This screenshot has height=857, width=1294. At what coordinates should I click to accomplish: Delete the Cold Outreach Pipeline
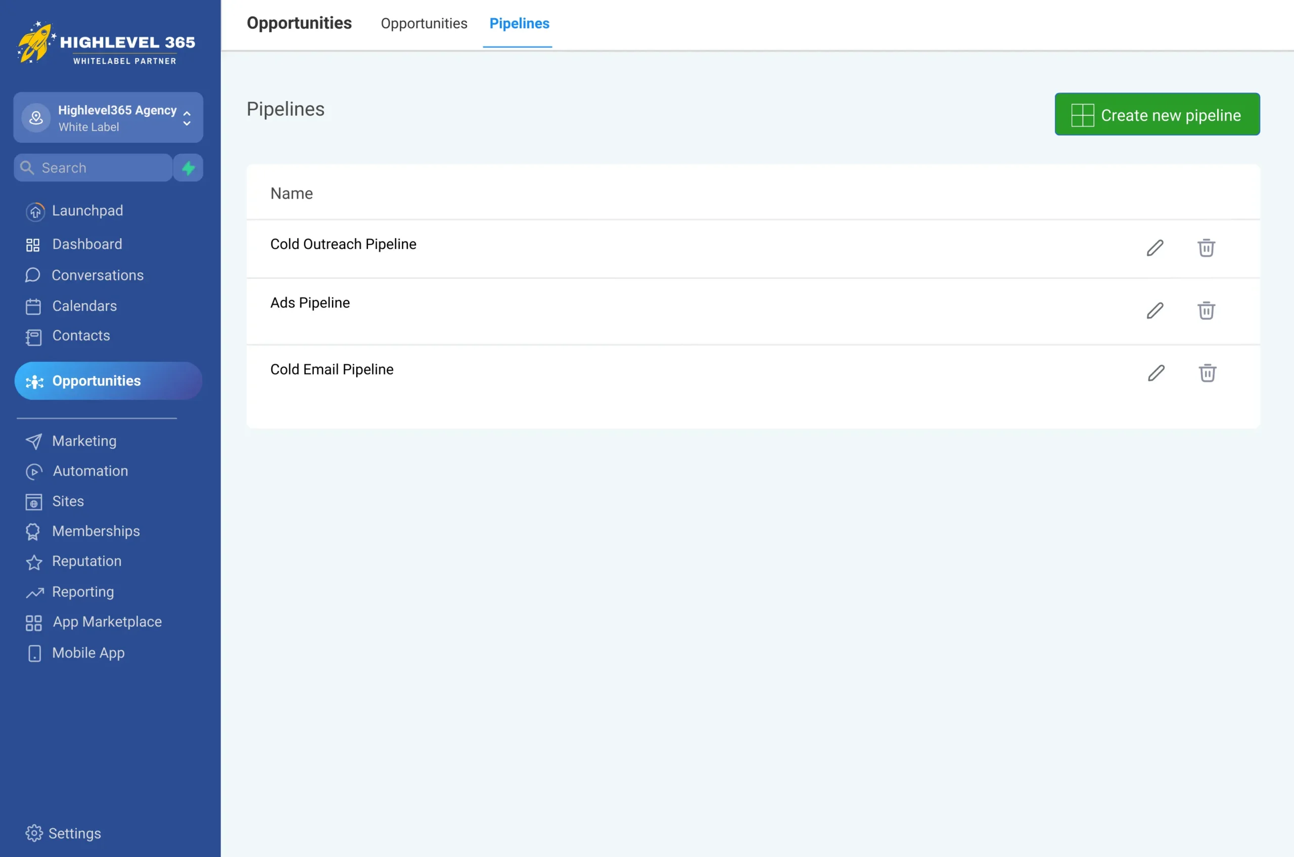pyautogui.click(x=1206, y=248)
